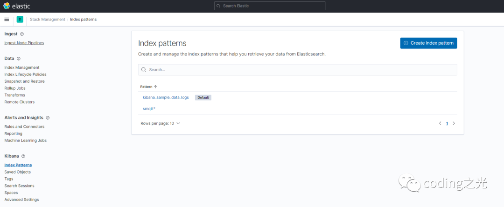The image size is (504, 207).
Task: Open Index Management in sidebar
Action: click(x=22, y=67)
